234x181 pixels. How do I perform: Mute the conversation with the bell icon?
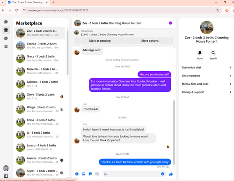pyautogui.click(x=200, y=53)
